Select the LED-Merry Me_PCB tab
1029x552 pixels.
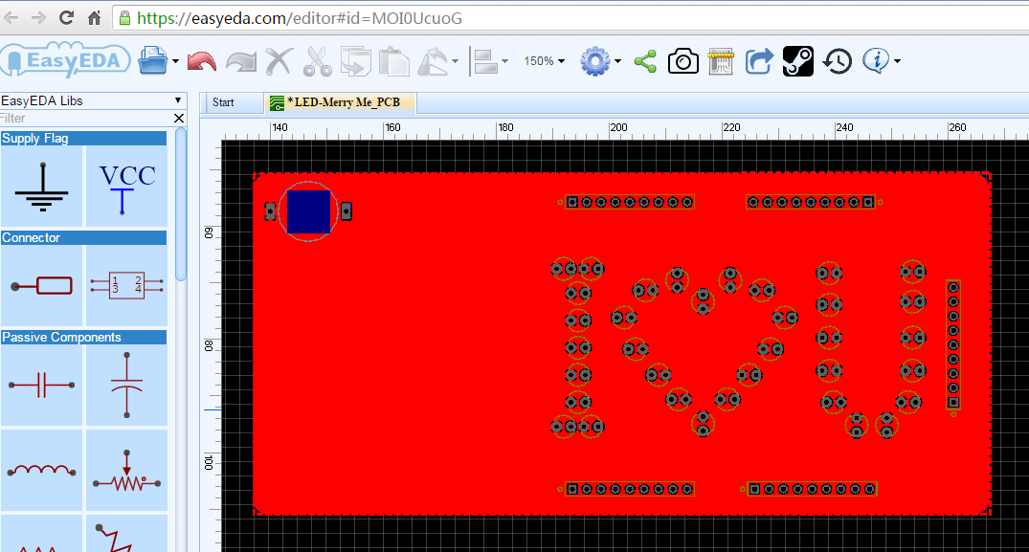(342, 102)
